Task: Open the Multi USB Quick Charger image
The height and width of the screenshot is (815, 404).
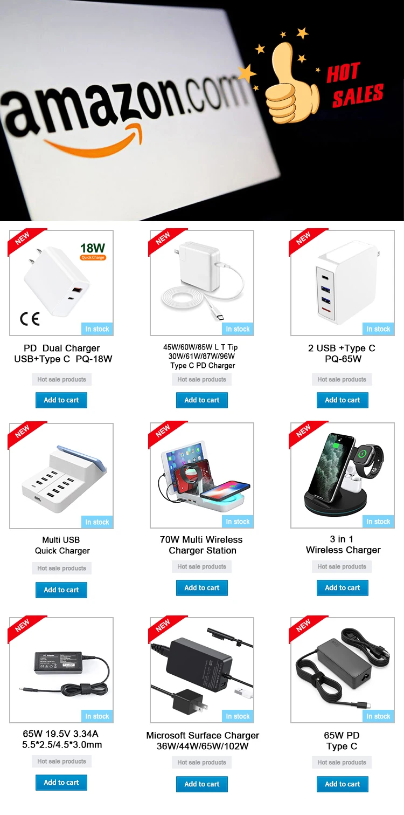Action: click(61, 476)
